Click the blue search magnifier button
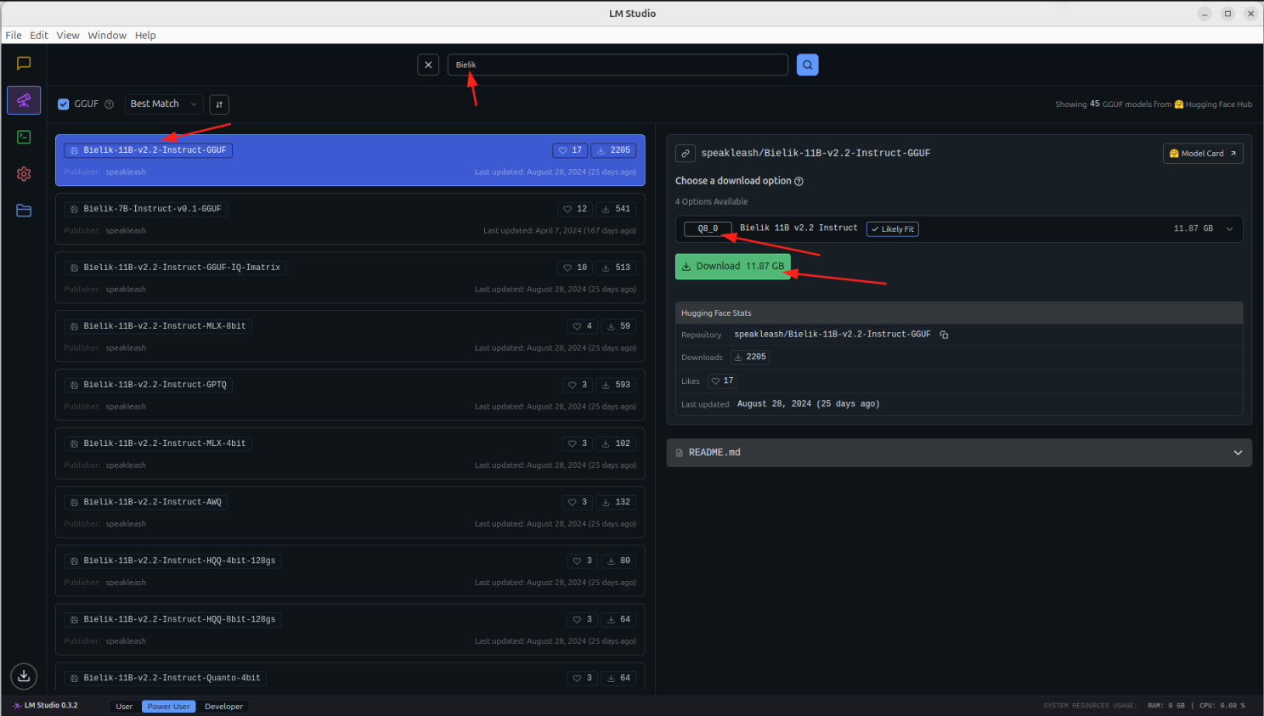Screen dimensions: 1264x716 point(807,65)
